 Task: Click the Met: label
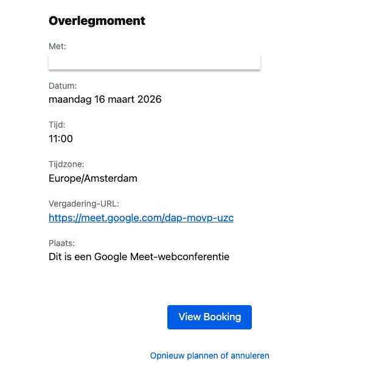coord(57,46)
